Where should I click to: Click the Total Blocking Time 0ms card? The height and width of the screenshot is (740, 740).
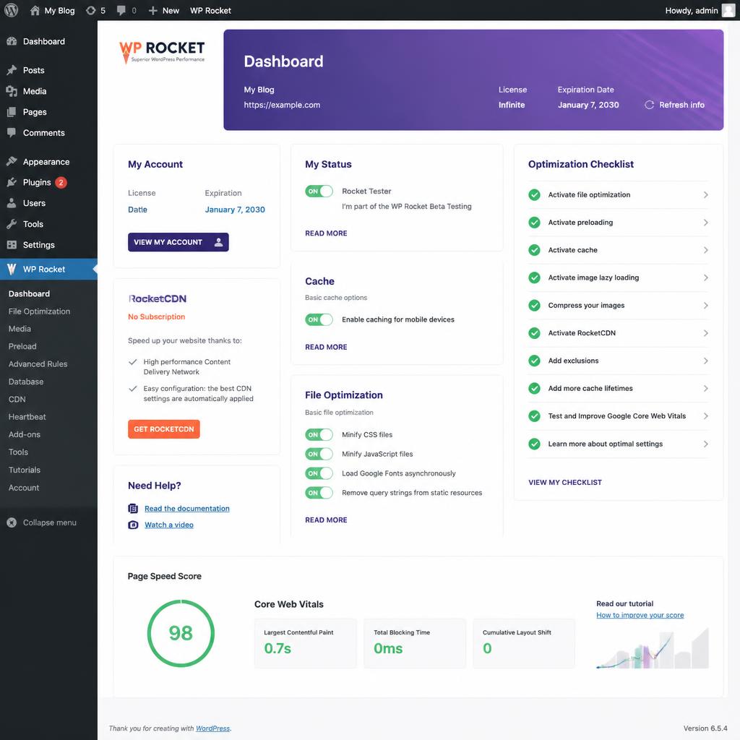coord(414,643)
